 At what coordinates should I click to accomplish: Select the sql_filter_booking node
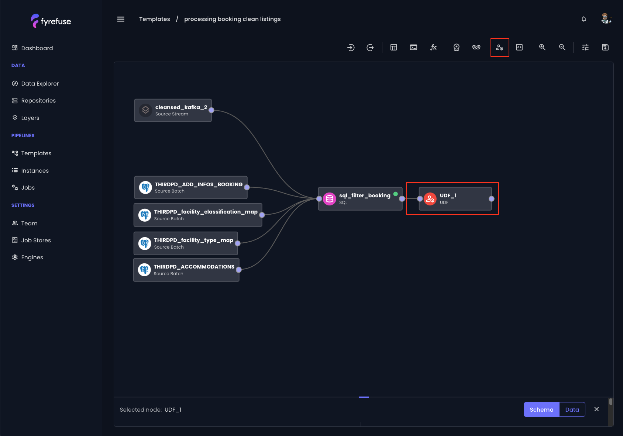pos(360,199)
